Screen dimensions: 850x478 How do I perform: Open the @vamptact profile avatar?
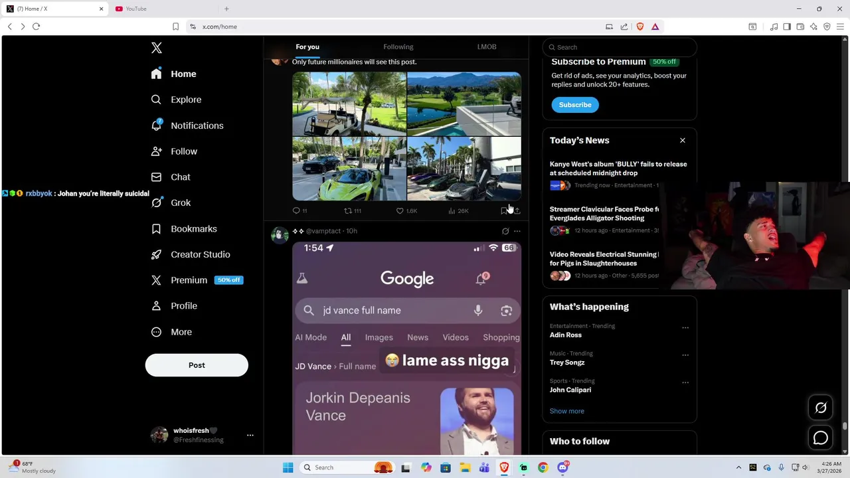pyautogui.click(x=280, y=234)
